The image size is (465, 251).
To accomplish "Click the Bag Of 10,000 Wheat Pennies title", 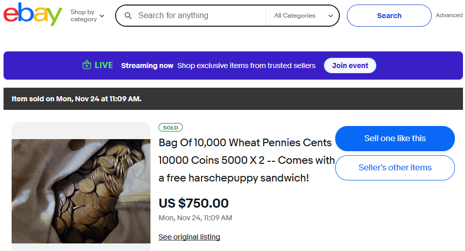I will click(246, 160).
